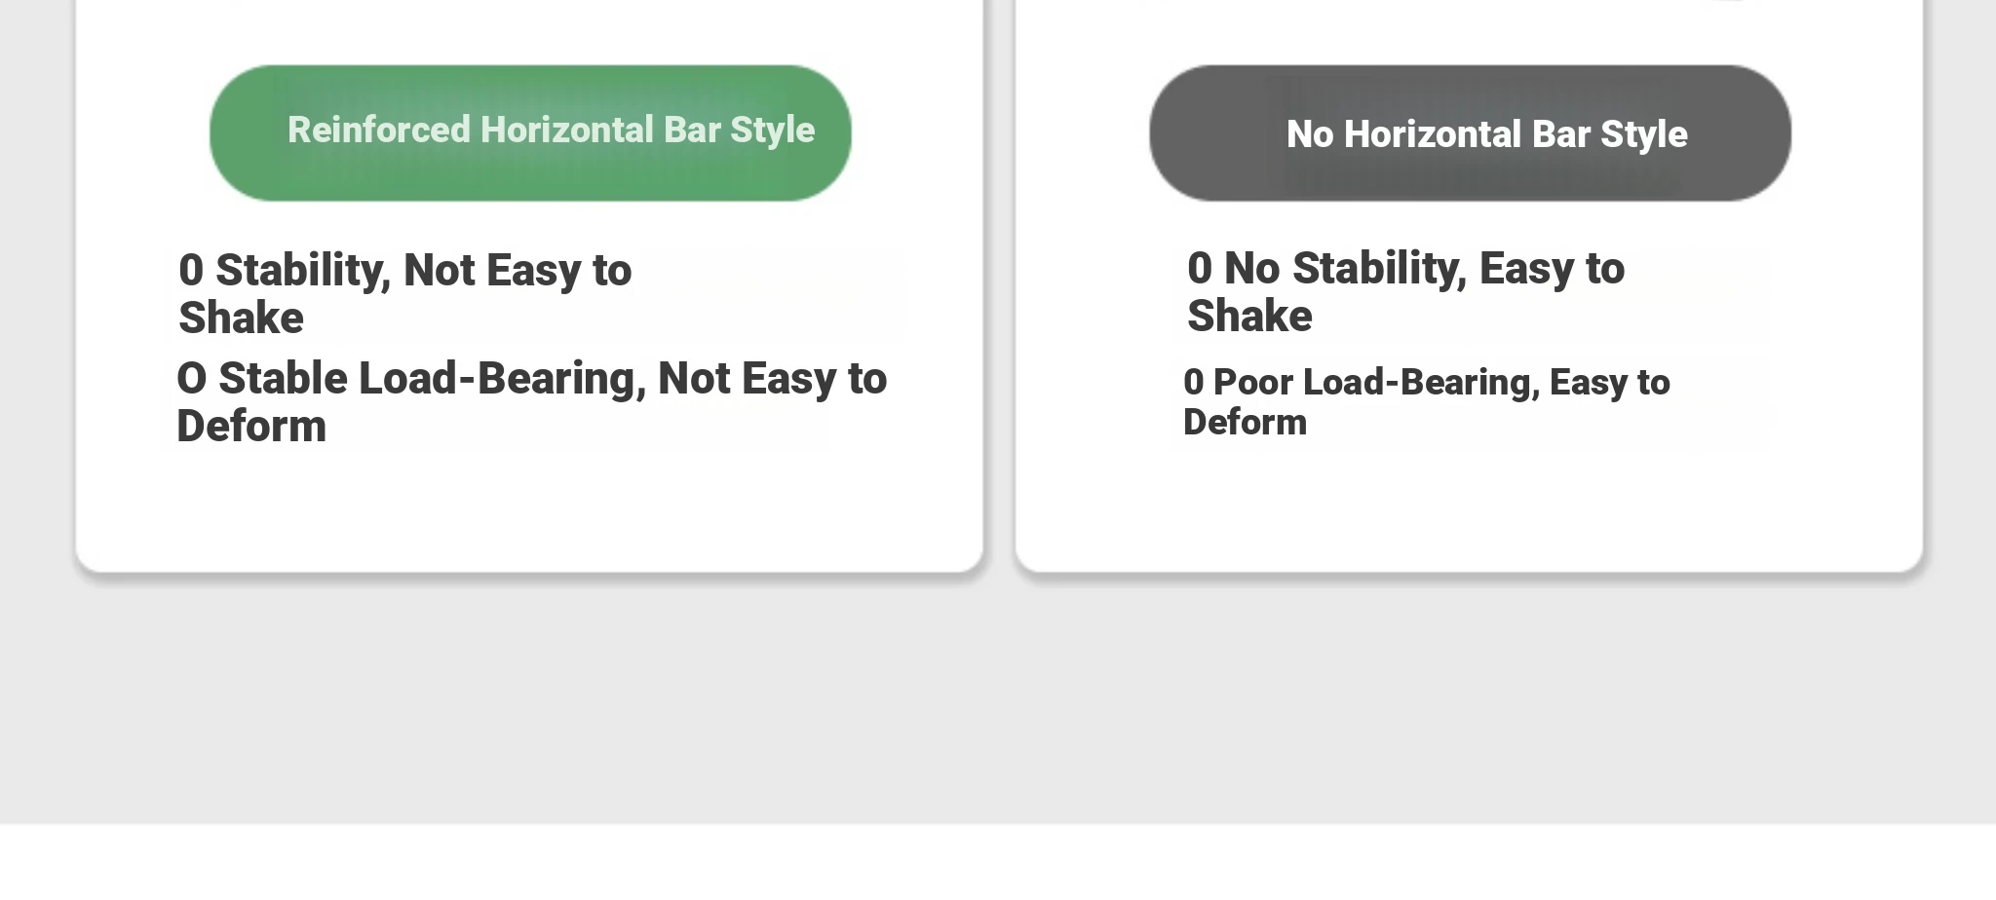Click the word 'Shake' under No Stability
This screenshot has height=900, width=1996.
pyautogui.click(x=1249, y=316)
